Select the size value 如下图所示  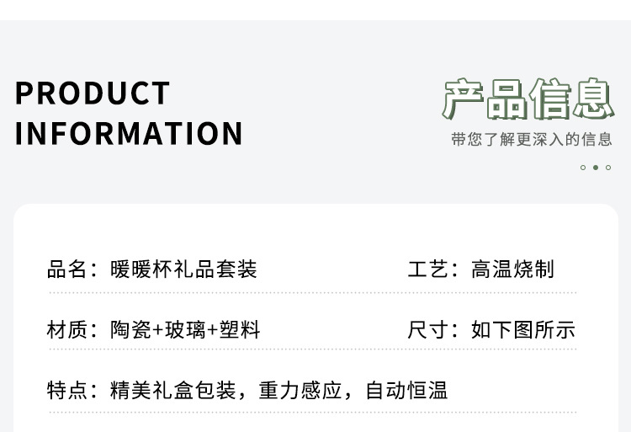[523, 329]
